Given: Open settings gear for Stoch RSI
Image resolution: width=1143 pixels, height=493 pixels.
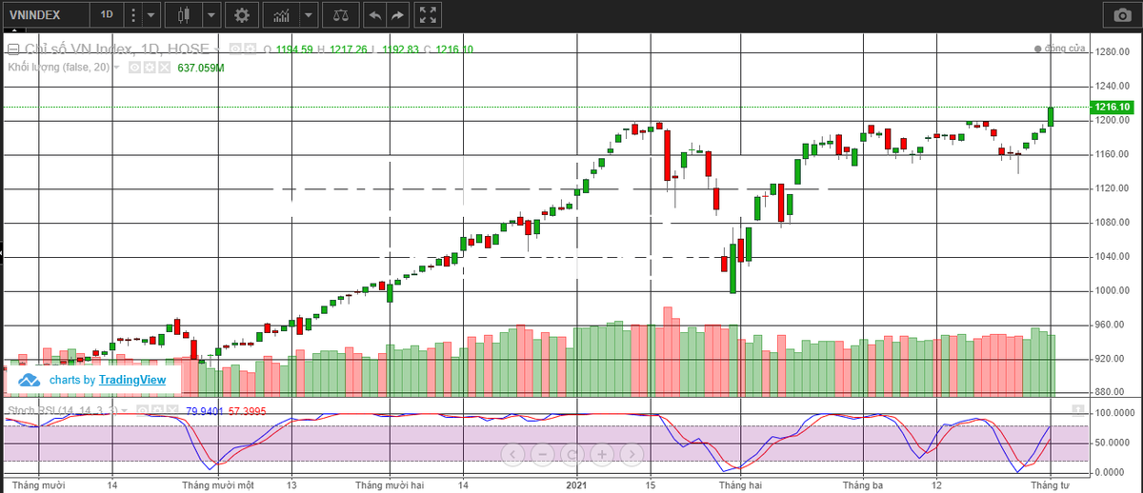Looking at the screenshot, I should [x=156, y=410].
